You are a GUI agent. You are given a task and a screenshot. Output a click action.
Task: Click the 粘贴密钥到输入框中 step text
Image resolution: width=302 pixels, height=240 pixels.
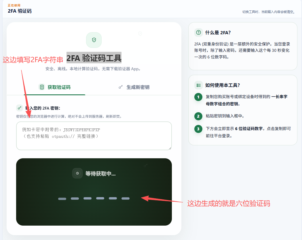225,116
